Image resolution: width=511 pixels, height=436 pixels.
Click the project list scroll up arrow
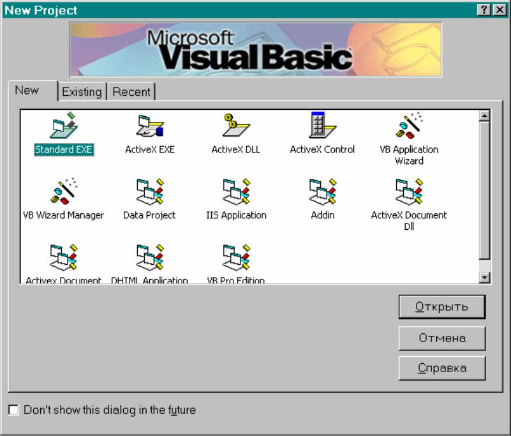pyautogui.click(x=485, y=116)
